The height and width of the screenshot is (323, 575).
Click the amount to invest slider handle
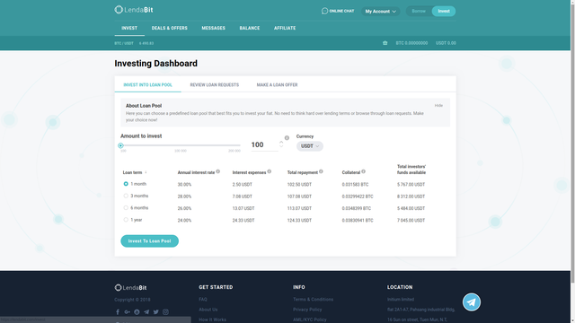[120, 145]
